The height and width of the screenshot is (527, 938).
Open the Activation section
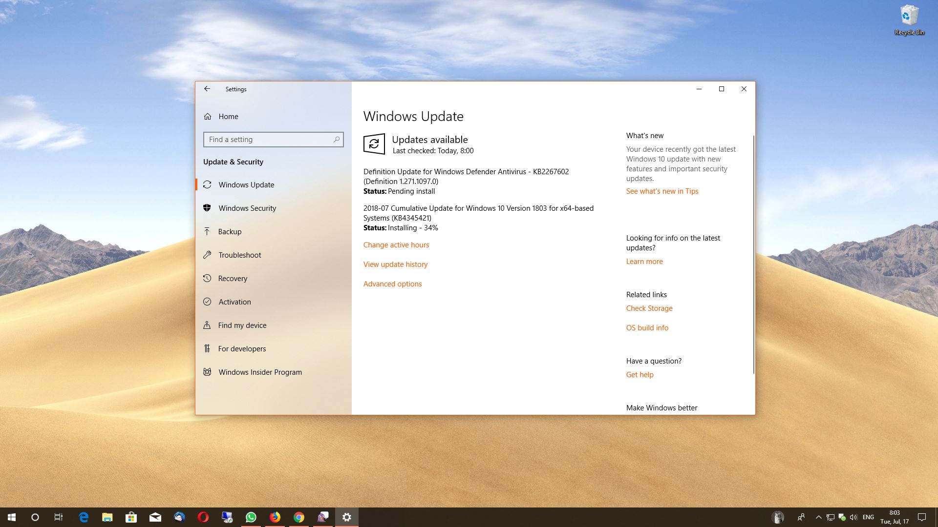(274, 302)
